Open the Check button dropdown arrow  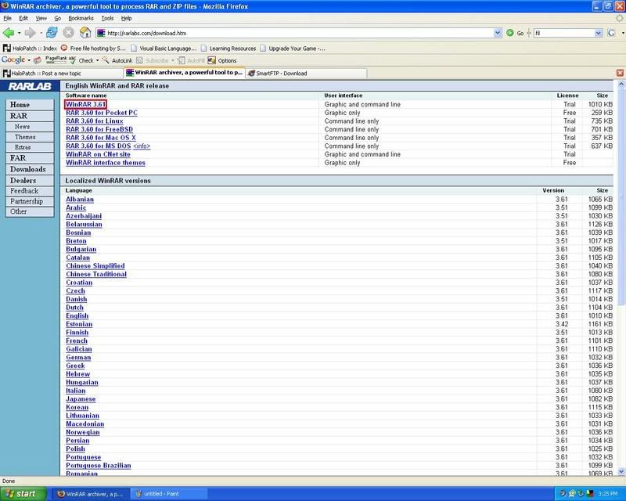[97, 60]
